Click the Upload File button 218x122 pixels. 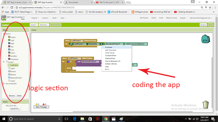point(15,109)
